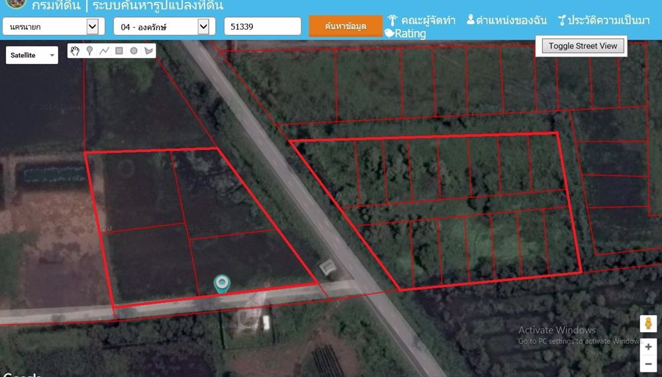Viewport: 662px width, 377px height.
Task: Select the hand pan tool
Action: pyautogui.click(x=75, y=51)
